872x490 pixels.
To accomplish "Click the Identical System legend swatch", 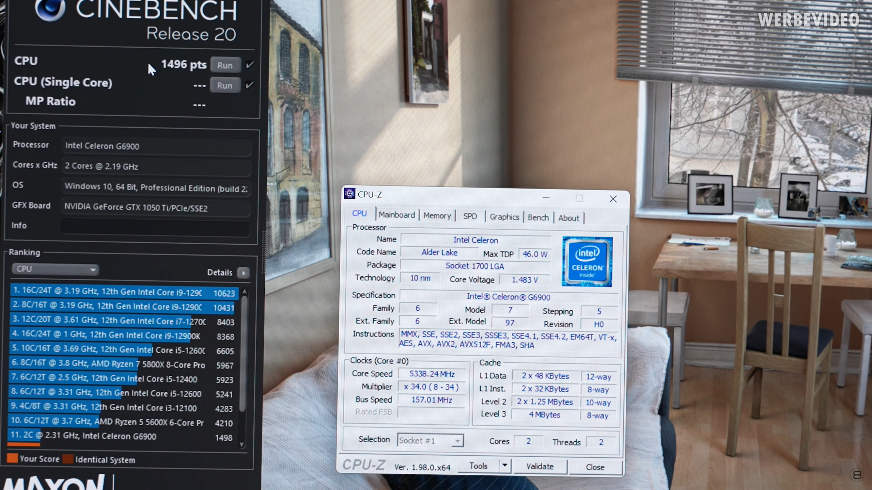I will [x=68, y=459].
